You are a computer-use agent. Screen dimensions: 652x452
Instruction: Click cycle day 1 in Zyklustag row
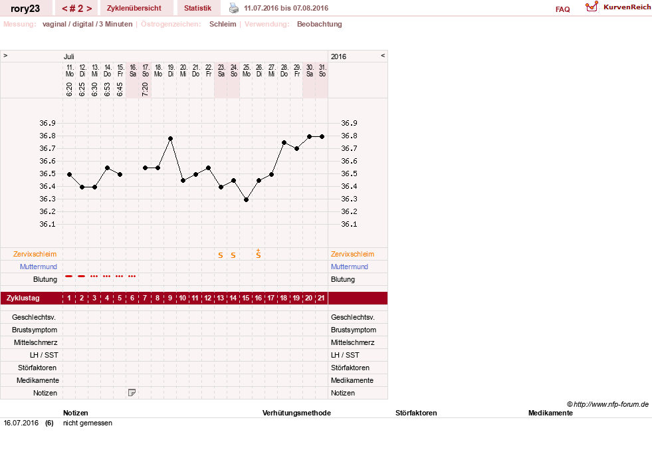[x=69, y=298]
